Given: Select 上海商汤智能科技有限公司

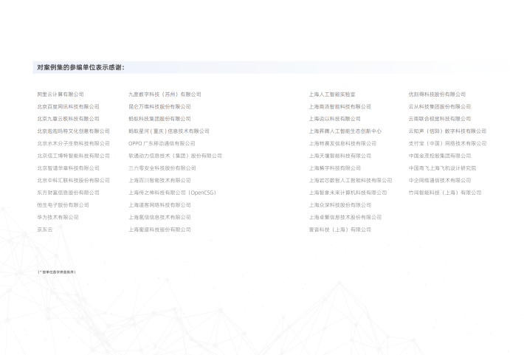Looking at the screenshot, I should (x=340, y=106).
